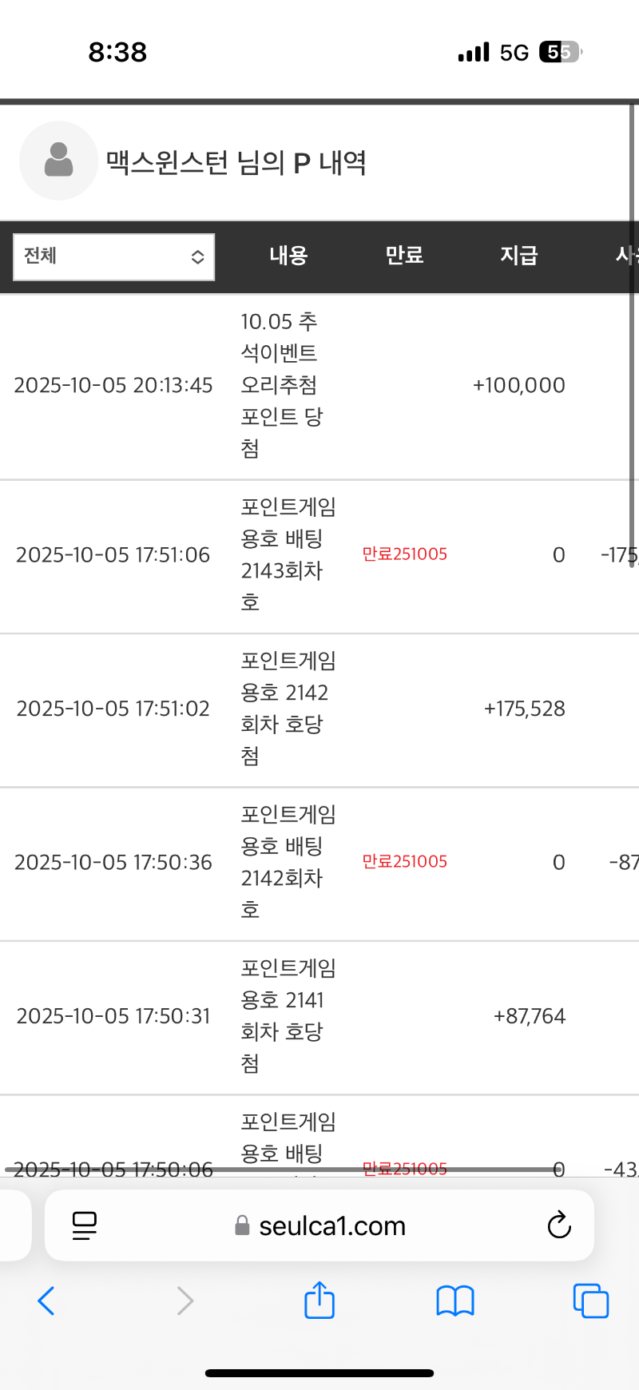Click the vertical page scrollbar
Viewport: 639px width, 1390px height.
[x=632, y=336]
